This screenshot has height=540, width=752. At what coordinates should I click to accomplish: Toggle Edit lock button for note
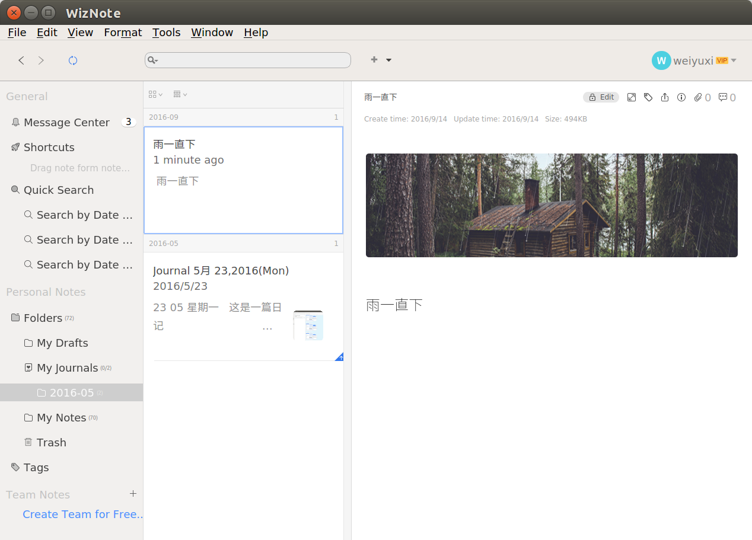point(601,97)
